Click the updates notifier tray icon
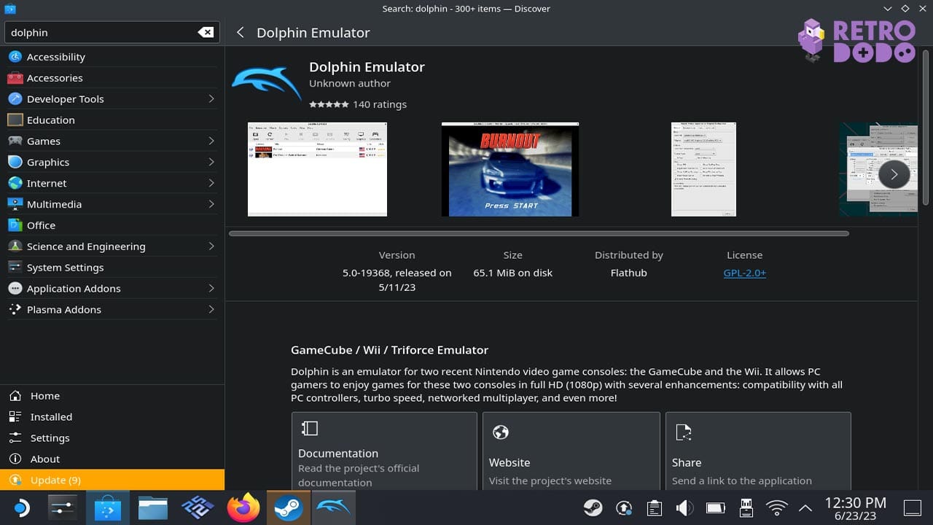933x525 pixels. [624, 508]
